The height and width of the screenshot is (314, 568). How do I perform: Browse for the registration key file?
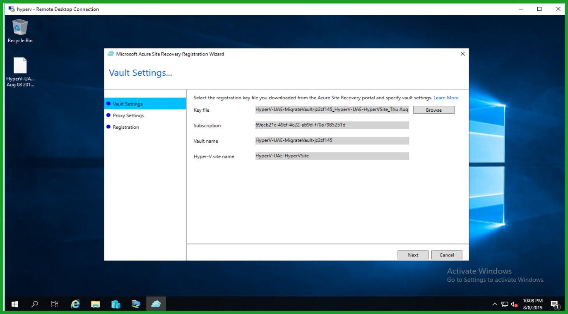click(x=433, y=110)
